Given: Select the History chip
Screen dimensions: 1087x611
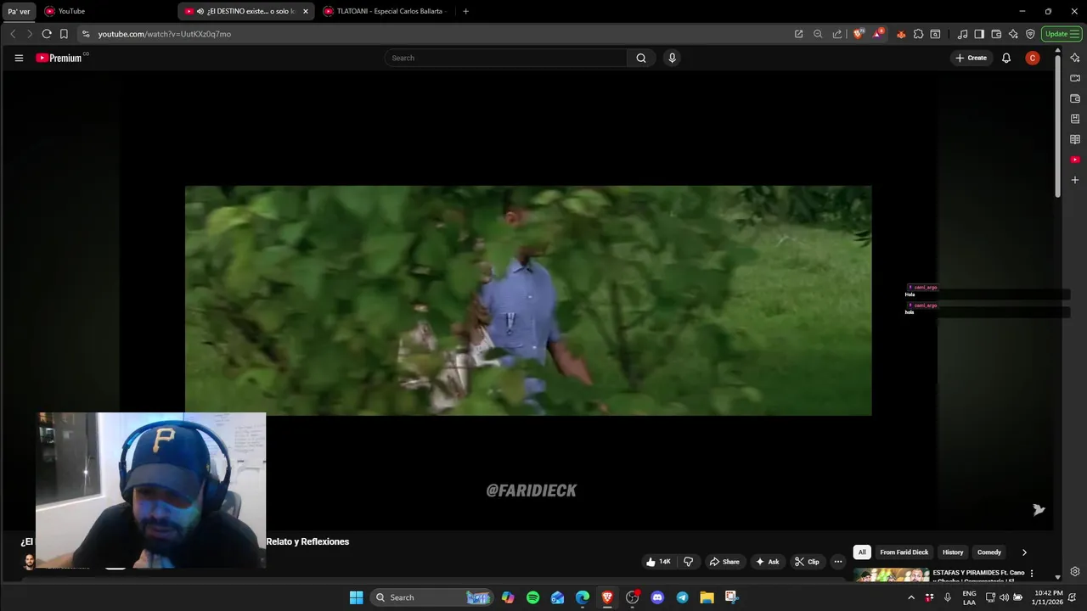Looking at the screenshot, I should pyautogui.click(x=953, y=552).
